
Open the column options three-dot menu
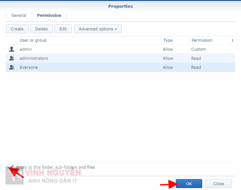point(232,40)
